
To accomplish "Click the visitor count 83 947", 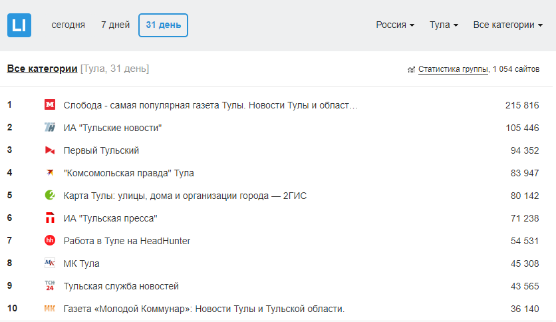I will (525, 173).
